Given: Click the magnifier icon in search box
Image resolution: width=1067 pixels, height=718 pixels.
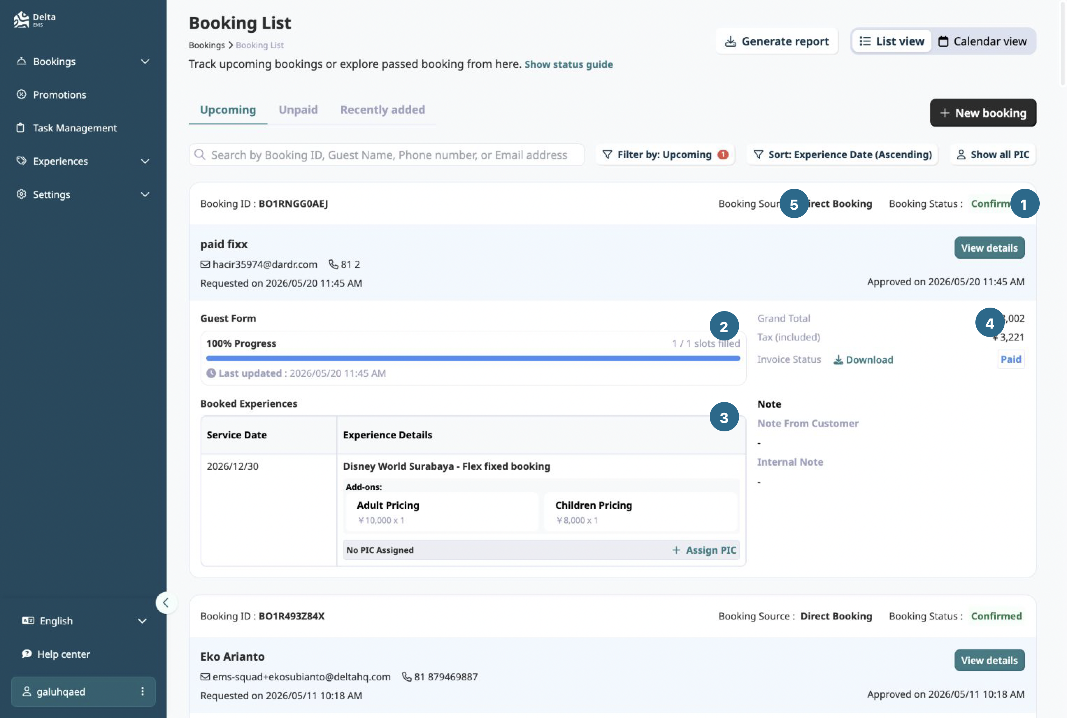Looking at the screenshot, I should coord(200,154).
